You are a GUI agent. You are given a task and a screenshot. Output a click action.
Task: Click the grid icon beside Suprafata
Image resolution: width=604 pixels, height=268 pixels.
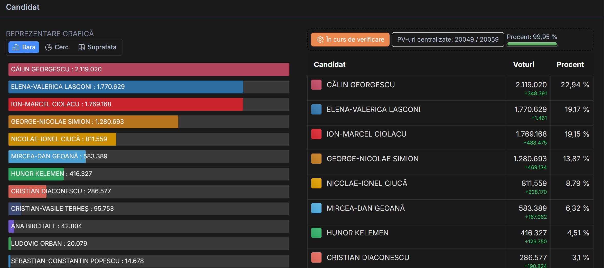click(x=82, y=47)
